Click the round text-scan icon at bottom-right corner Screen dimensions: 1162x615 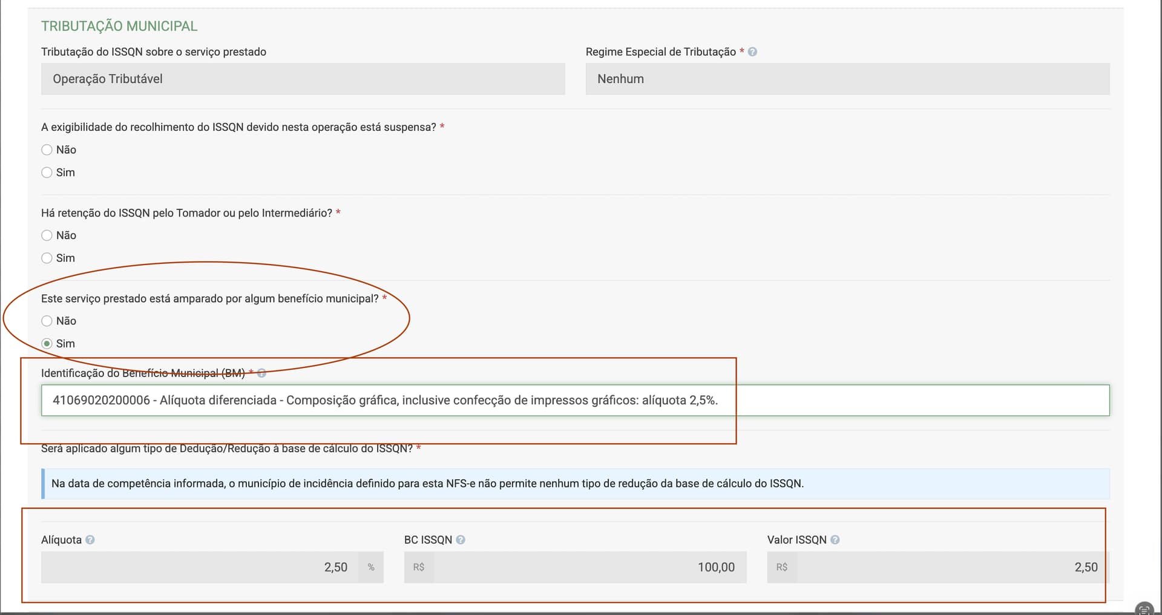1144,608
